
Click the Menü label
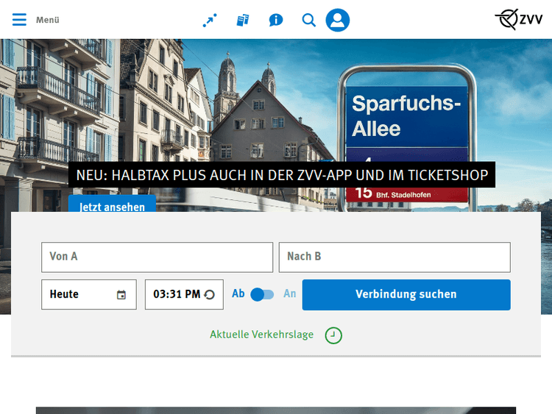click(x=48, y=20)
